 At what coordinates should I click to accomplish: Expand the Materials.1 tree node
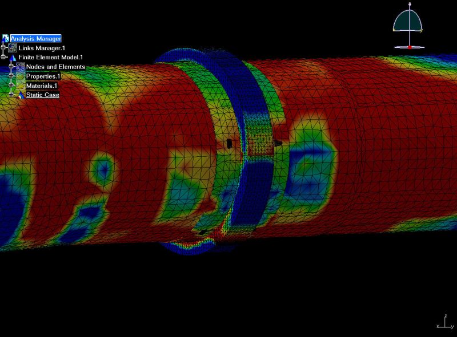(x=11, y=86)
